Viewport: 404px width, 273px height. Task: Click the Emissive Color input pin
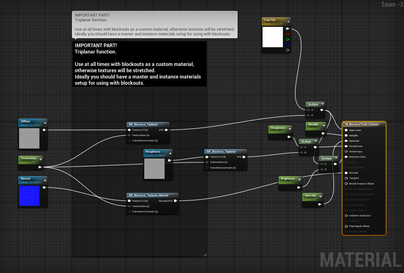[x=346, y=157]
